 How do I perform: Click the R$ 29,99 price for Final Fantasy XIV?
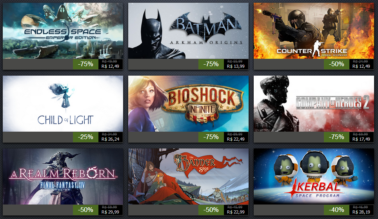pos(110,212)
